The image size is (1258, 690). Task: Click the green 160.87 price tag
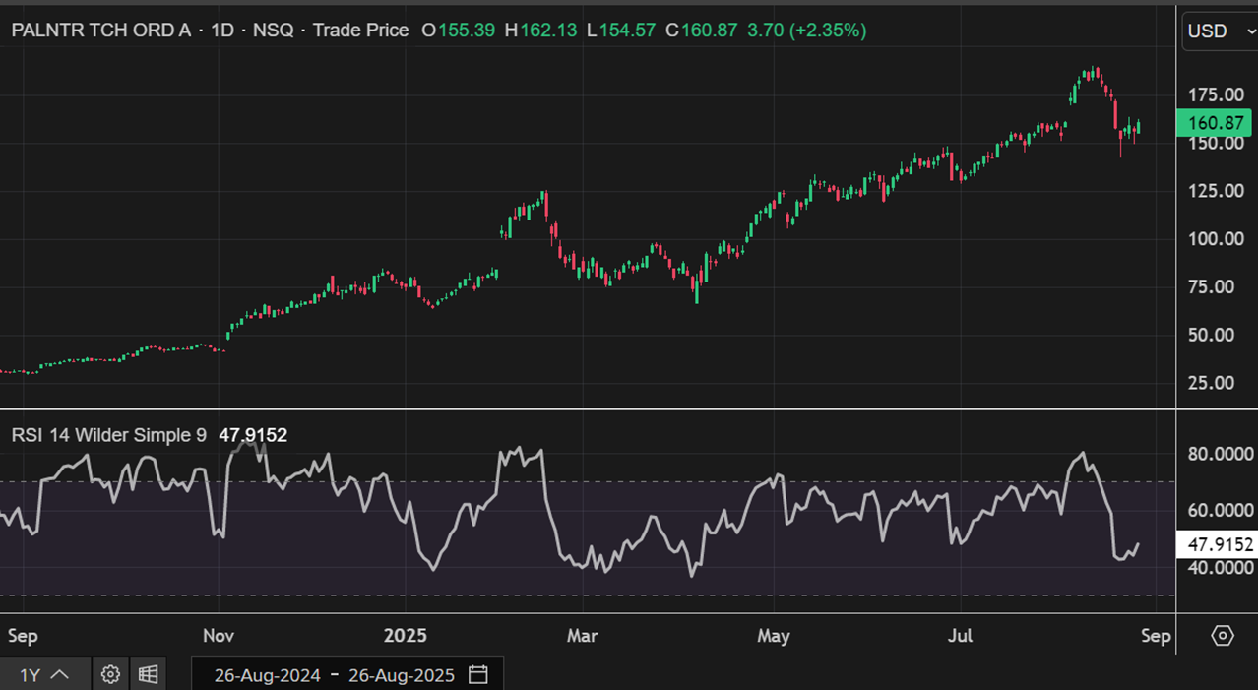1216,123
